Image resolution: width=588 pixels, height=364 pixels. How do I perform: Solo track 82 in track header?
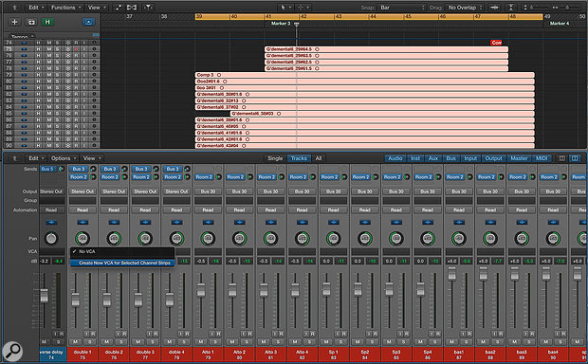pos(57,94)
